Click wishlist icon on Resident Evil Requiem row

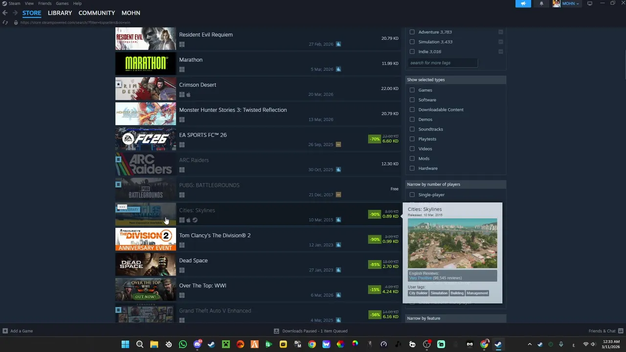(x=338, y=44)
